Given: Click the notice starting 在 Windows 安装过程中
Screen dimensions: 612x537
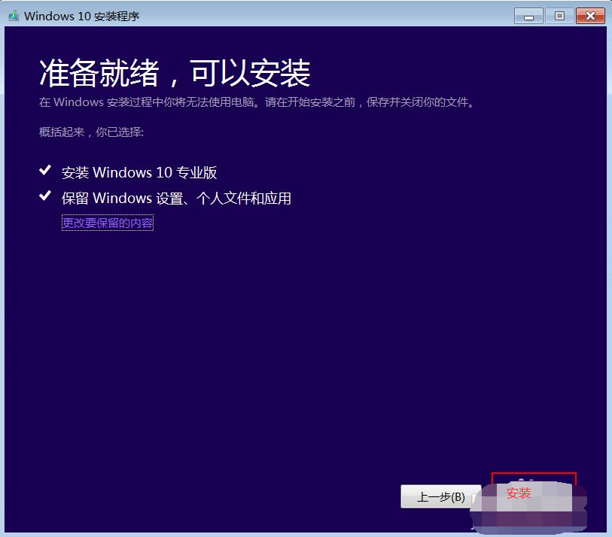Looking at the screenshot, I should (257, 102).
